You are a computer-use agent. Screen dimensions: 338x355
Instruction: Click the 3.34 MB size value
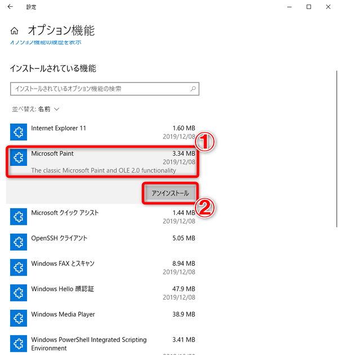pos(184,154)
